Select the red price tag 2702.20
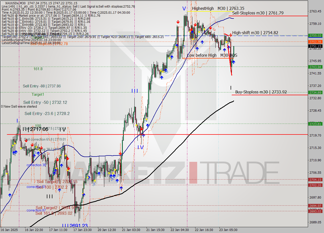 [315, 185]
